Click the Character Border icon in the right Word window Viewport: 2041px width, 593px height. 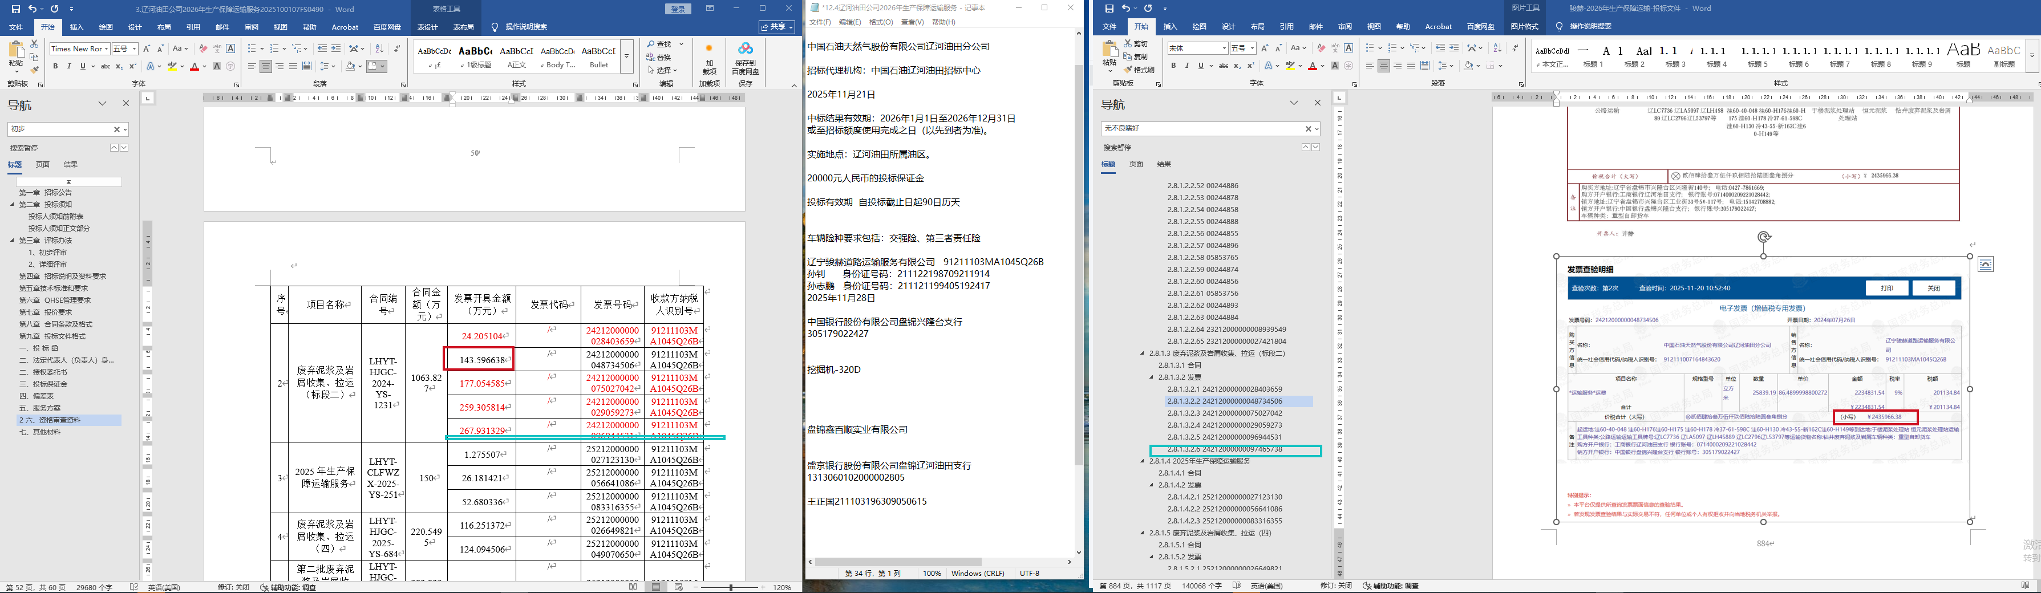tap(1348, 48)
